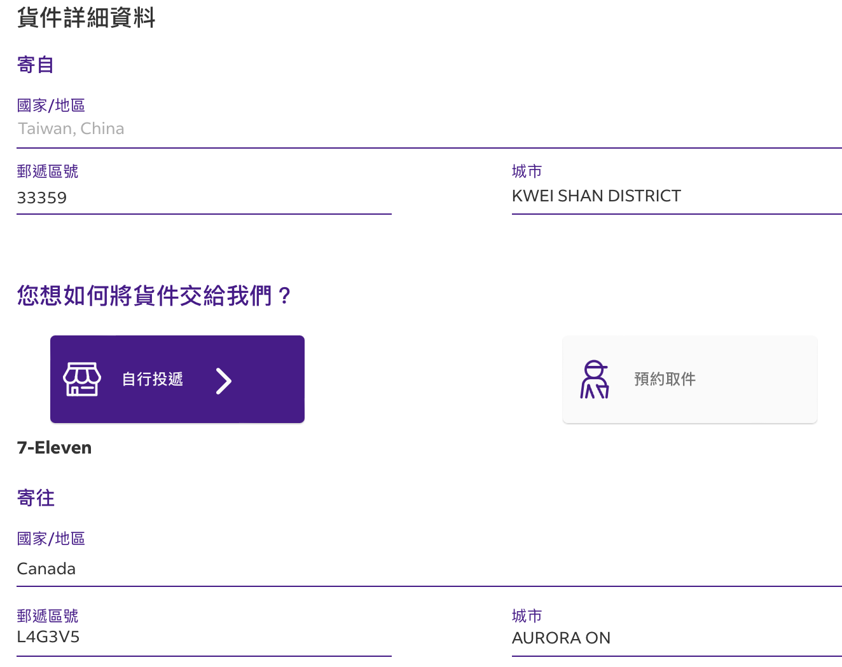The image size is (842, 667).
Task: Click the 寄自 section title
Action: coord(35,64)
